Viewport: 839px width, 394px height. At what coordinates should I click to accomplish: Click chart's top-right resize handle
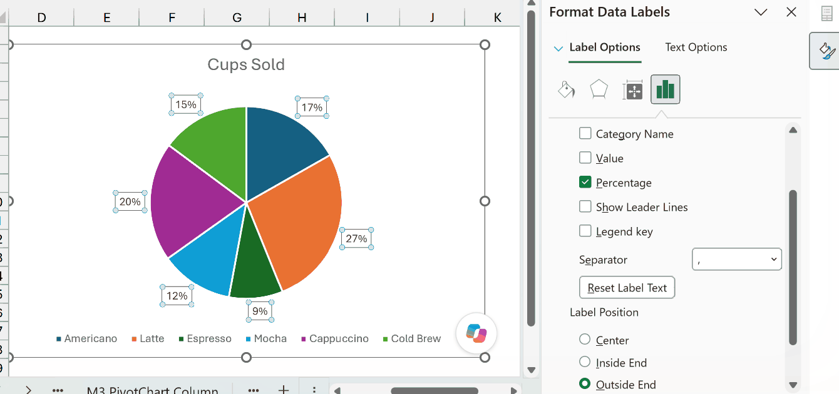click(485, 44)
